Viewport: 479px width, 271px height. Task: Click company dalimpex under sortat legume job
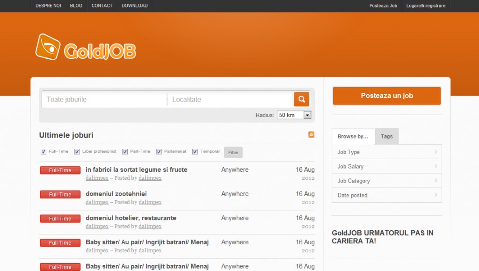pos(97,178)
